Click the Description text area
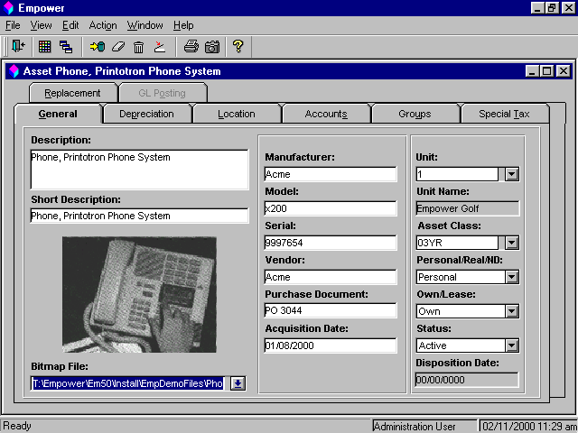Screen dimensions: 578x433 [x=139, y=170]
